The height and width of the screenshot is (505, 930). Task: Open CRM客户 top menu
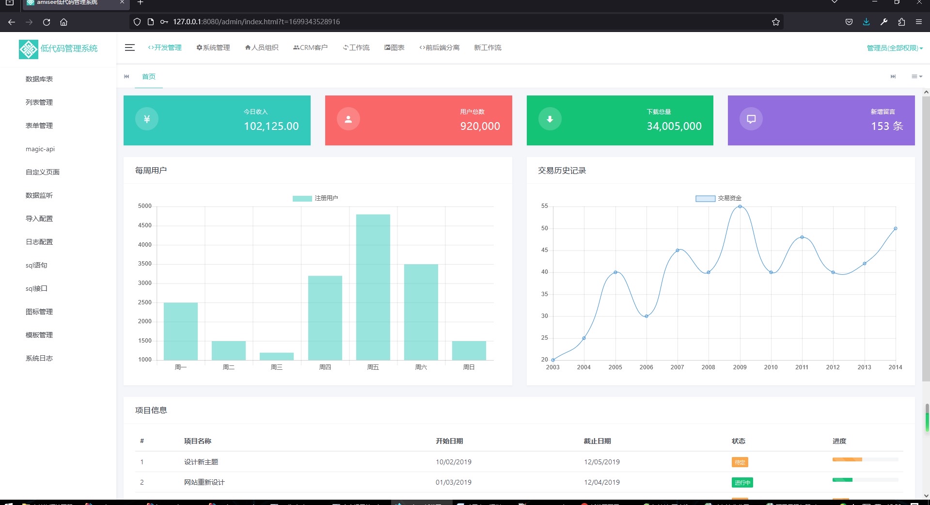coord(310,47)
